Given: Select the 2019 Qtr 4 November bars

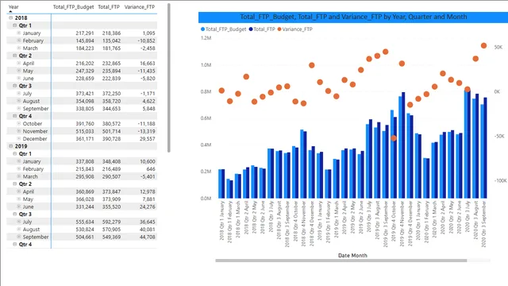Looking at the screenshot, I should click(x=402, y=145).
